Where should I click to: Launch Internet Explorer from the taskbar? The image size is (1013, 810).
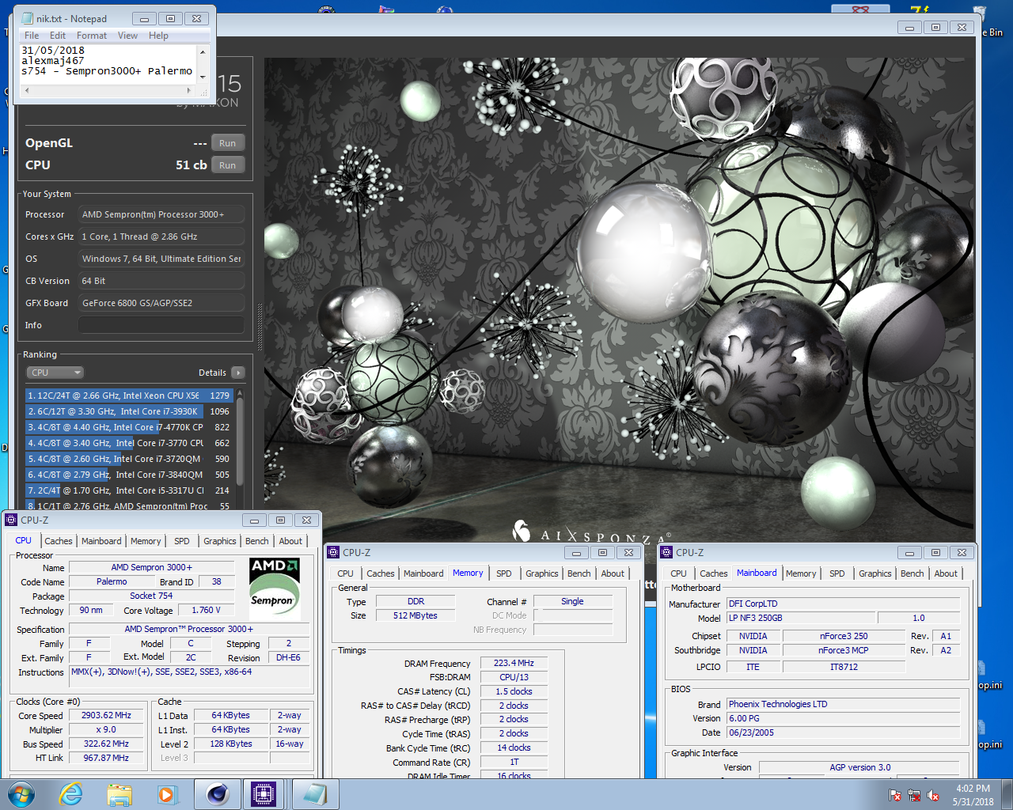click(x=71, y=794)
